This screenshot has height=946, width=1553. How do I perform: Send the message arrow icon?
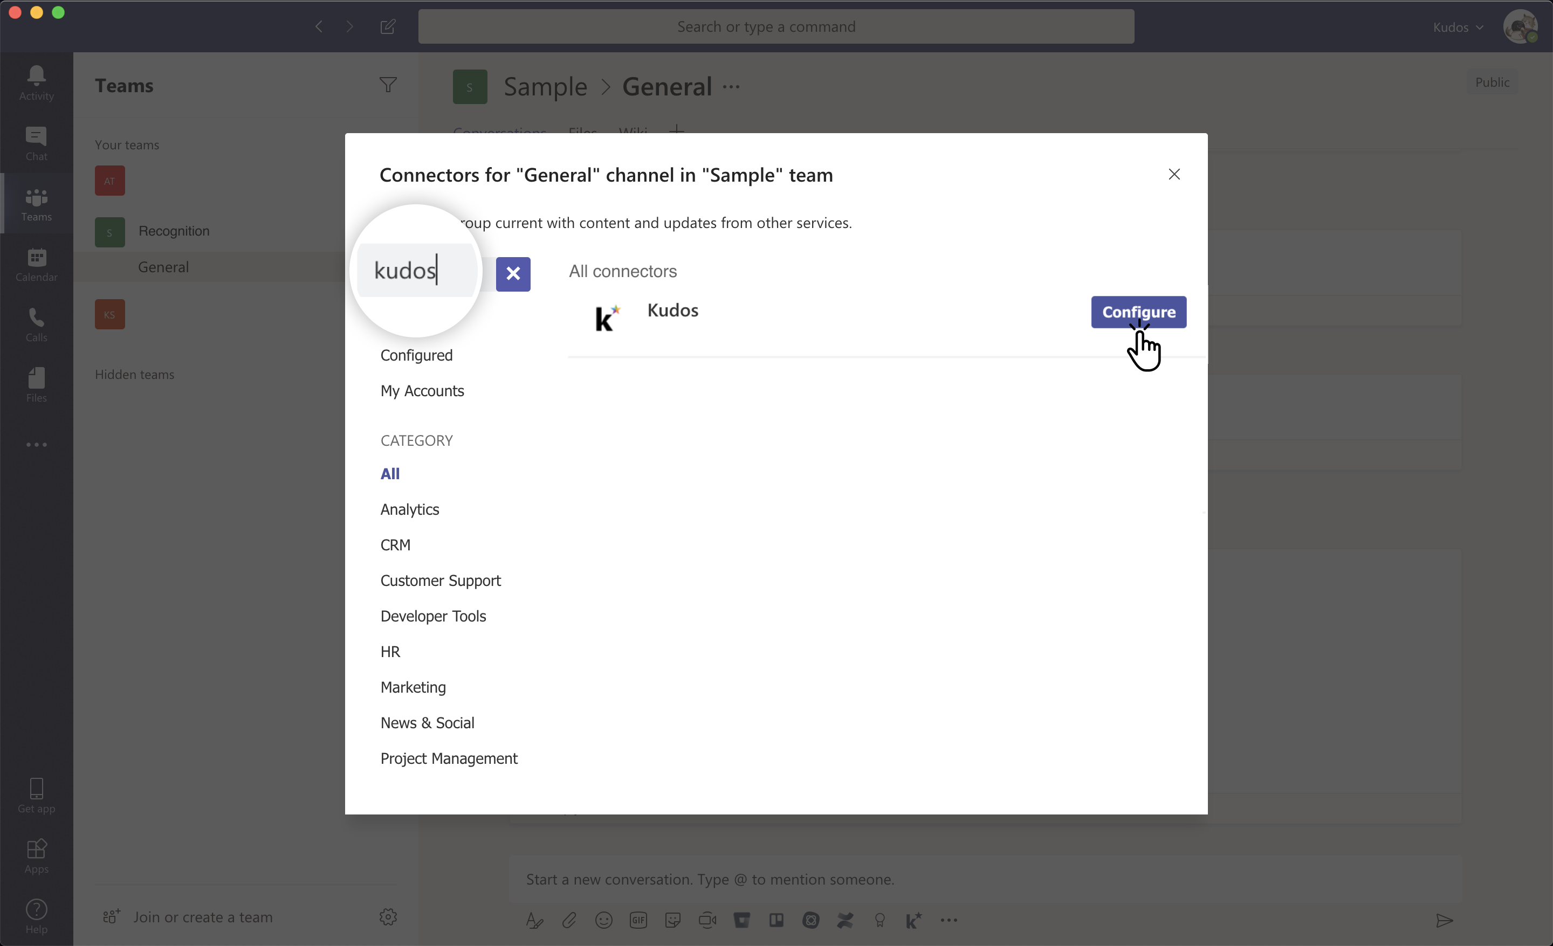1445,920
